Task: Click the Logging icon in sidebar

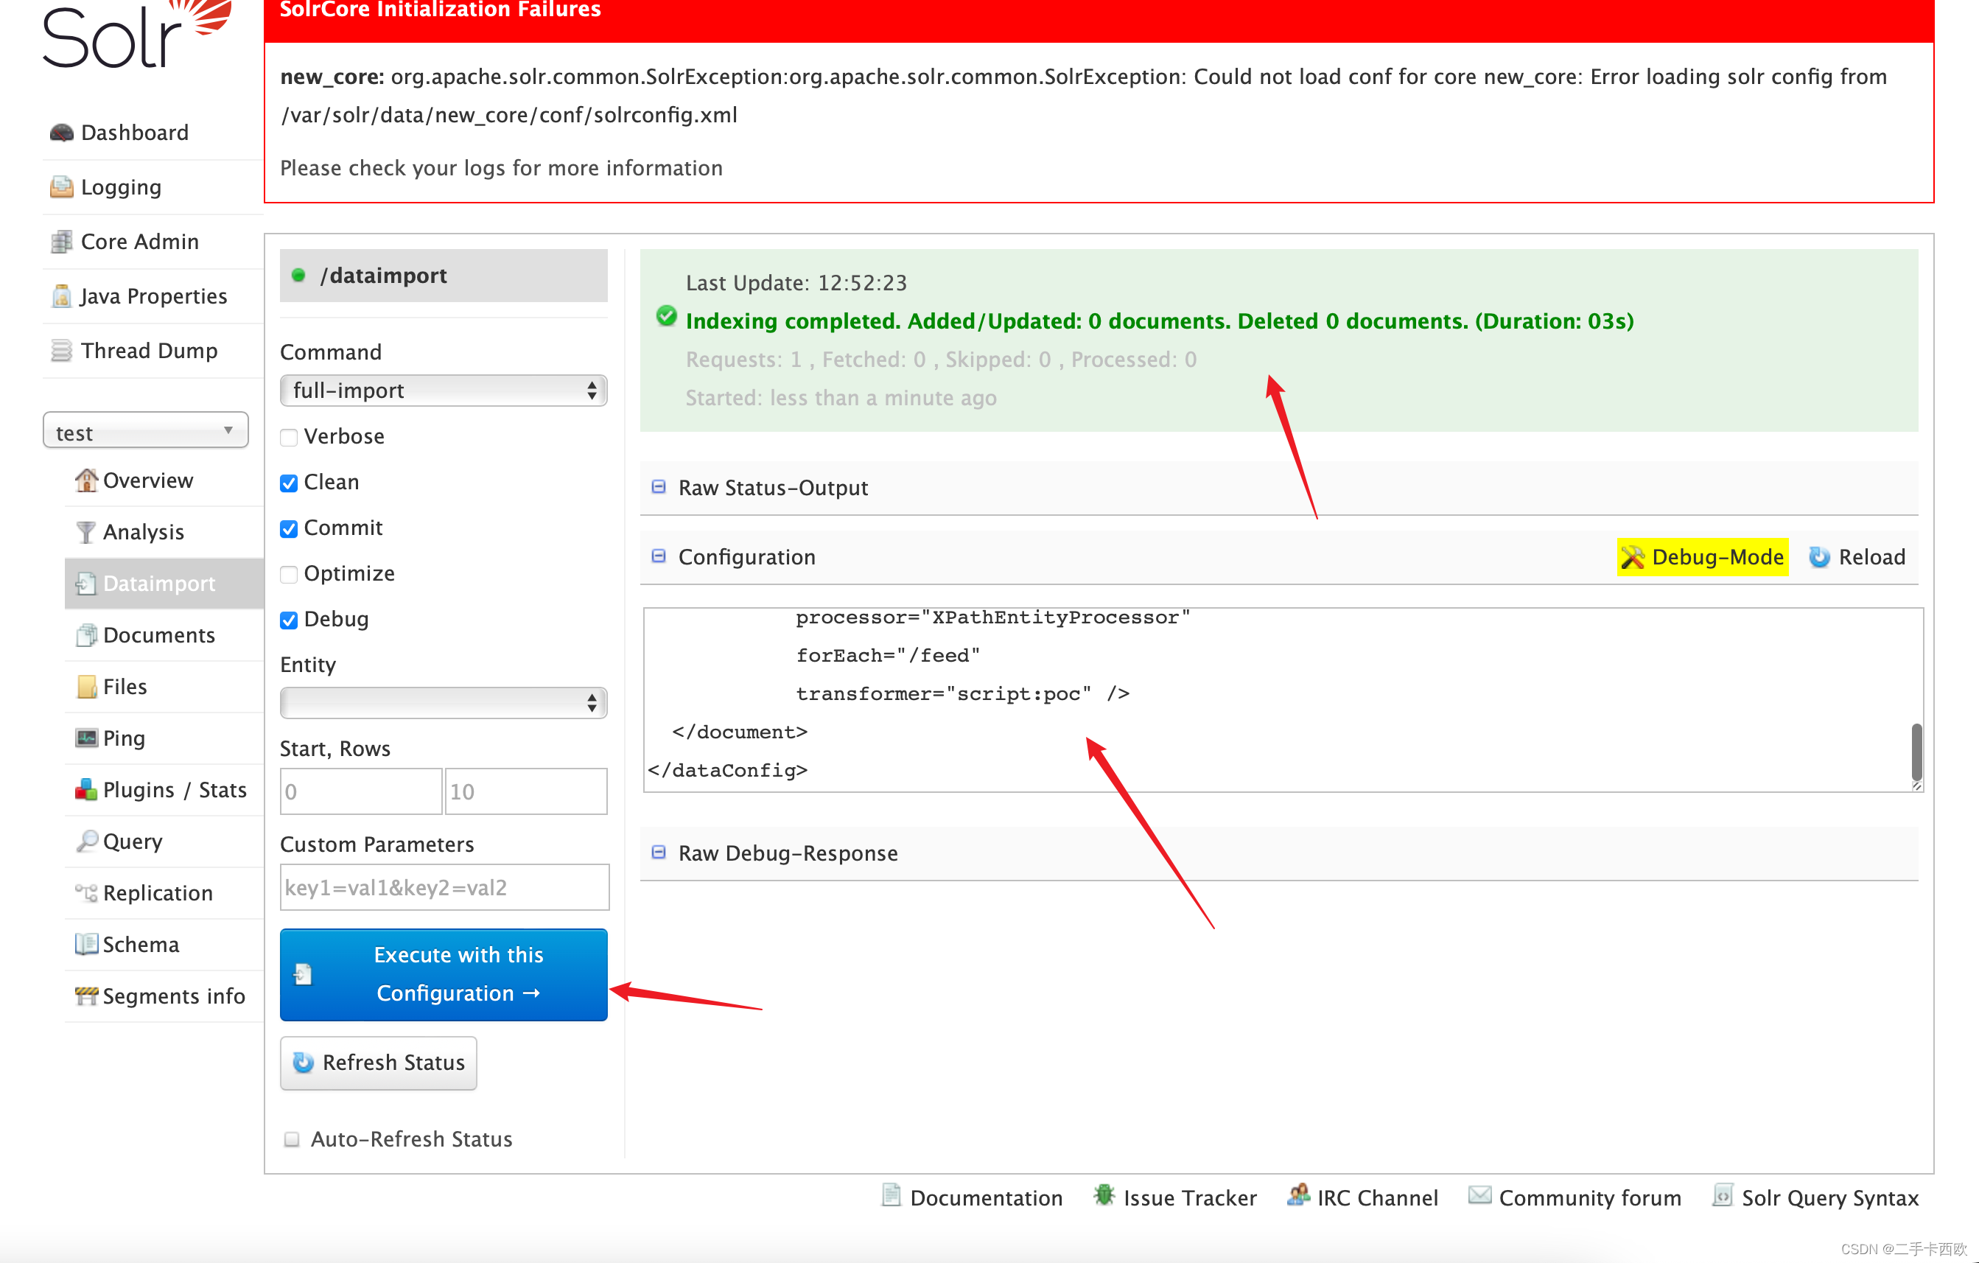Action: (61, 187)
